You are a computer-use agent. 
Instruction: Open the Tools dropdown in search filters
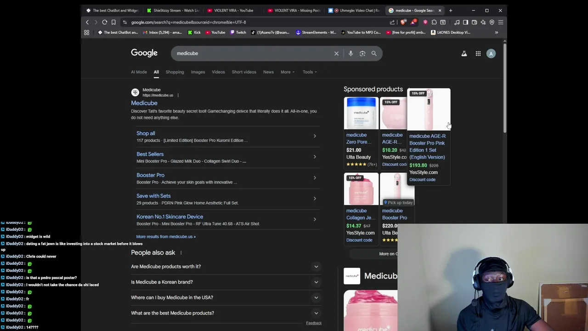coord(310,72)
